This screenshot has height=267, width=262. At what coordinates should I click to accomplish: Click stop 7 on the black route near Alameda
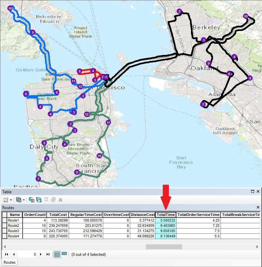coord(203,104)
